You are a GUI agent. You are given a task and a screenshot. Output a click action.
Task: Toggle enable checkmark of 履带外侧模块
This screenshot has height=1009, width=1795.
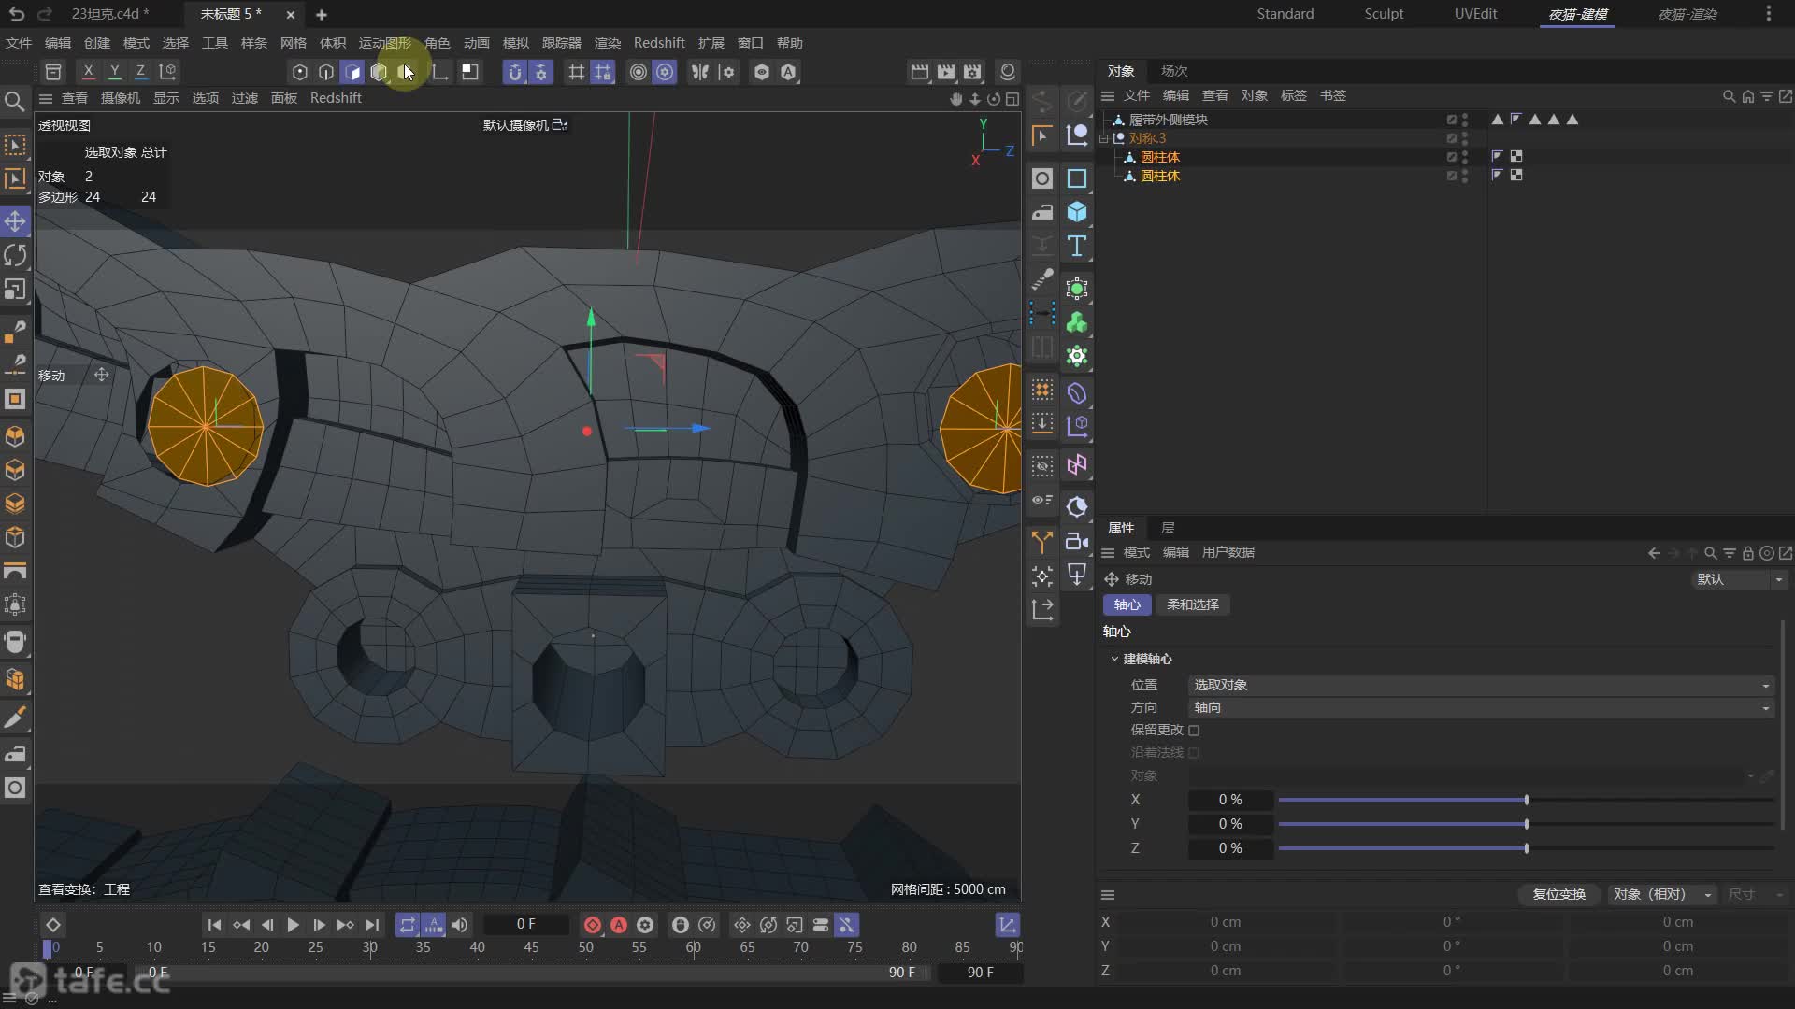click(x=1451, y=120)
